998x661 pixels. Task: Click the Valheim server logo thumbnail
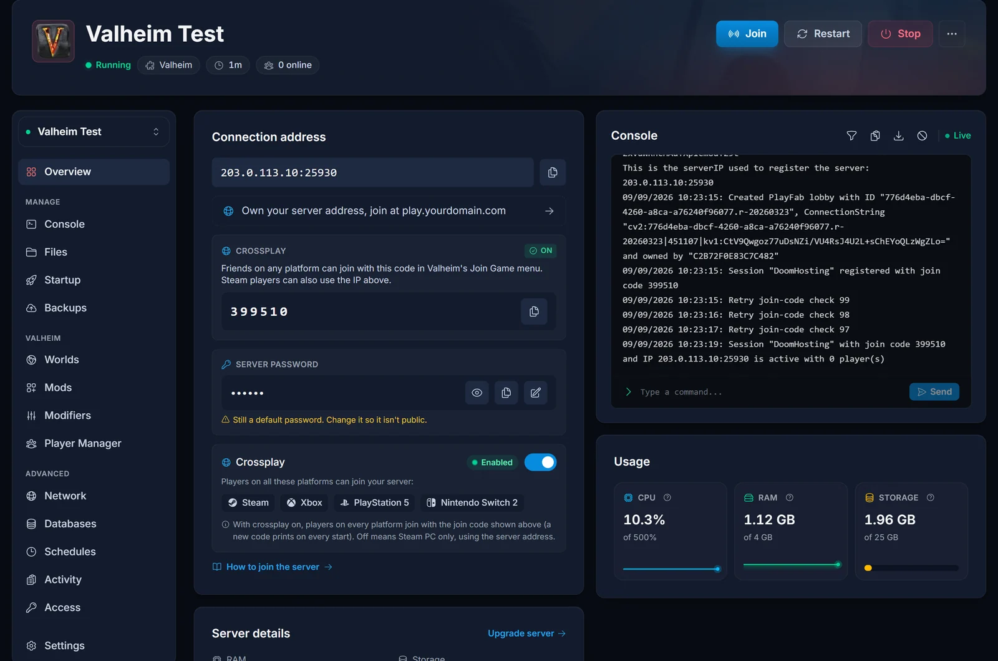(x=53, y=41)
